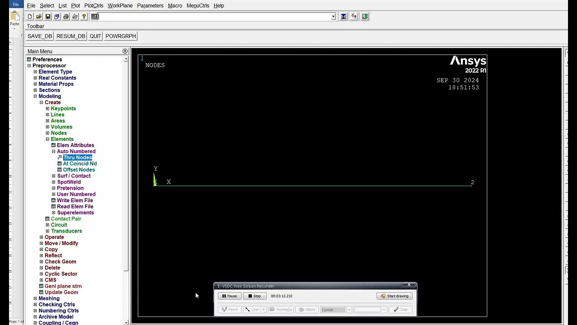
Task: Select Thru Nodes tree item
Action: pos(78,158)
